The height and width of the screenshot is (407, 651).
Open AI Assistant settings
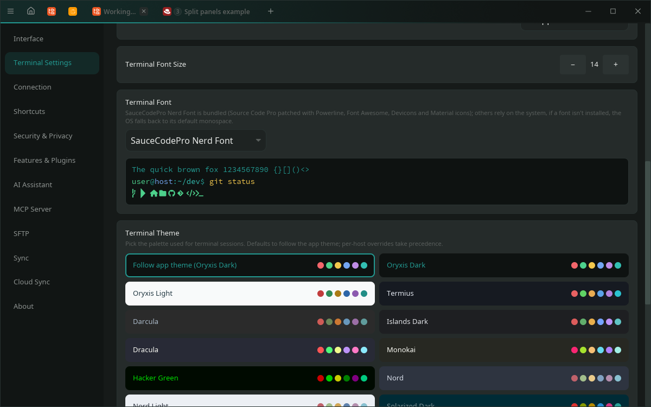tap(52, 185)
